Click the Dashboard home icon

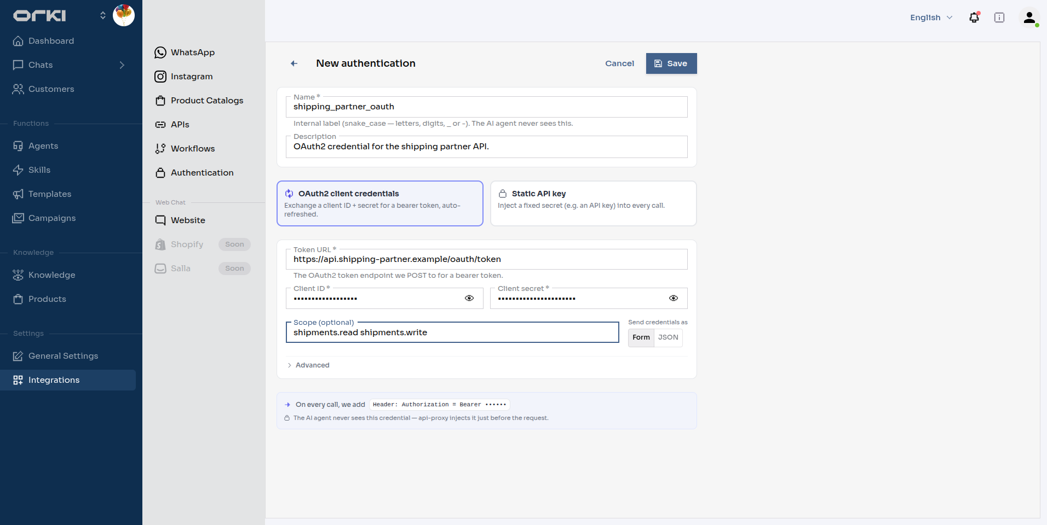pyautogui.click(x=18, y=41)
